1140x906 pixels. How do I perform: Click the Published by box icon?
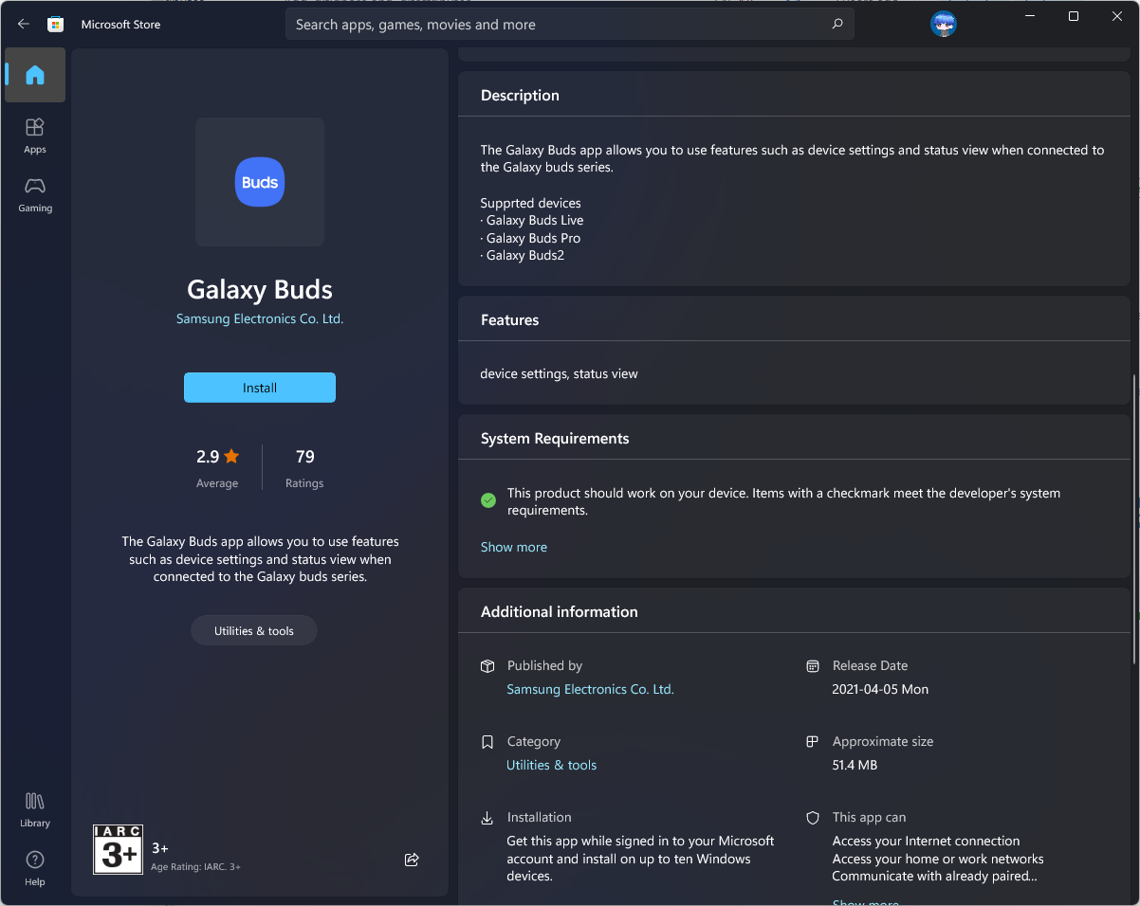pos(487,666)
